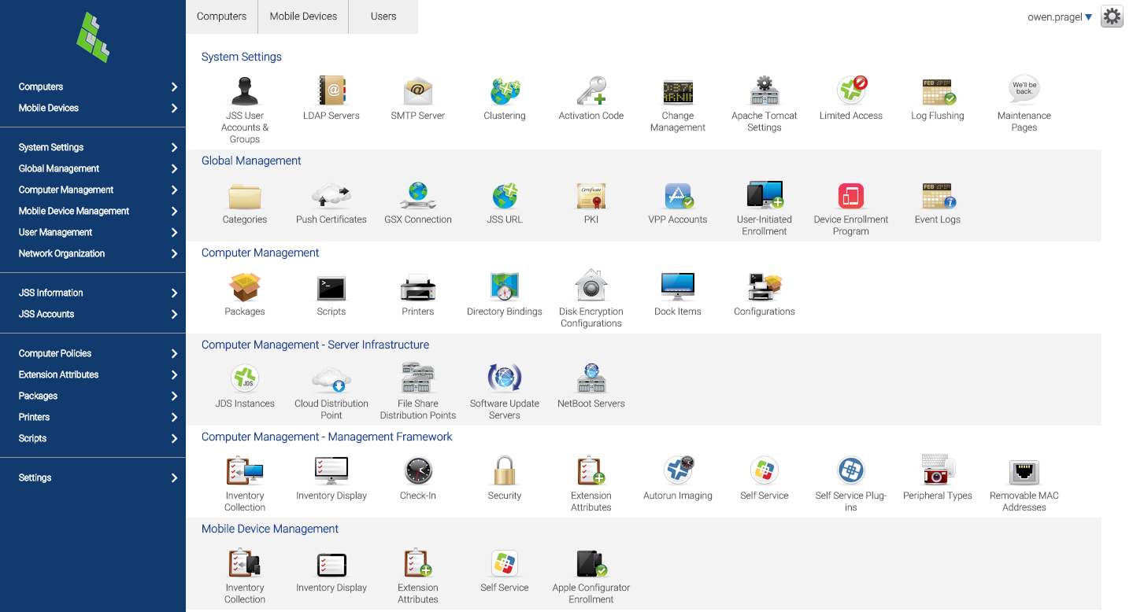Open the Printers icon in Computer Management

[x=418, y=288]
